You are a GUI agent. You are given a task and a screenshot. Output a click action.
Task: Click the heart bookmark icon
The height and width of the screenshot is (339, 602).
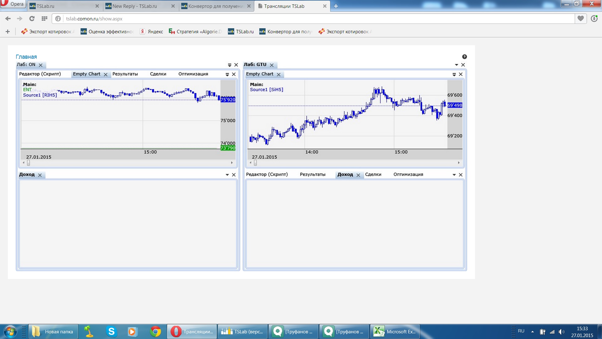[x=580, y=19]
